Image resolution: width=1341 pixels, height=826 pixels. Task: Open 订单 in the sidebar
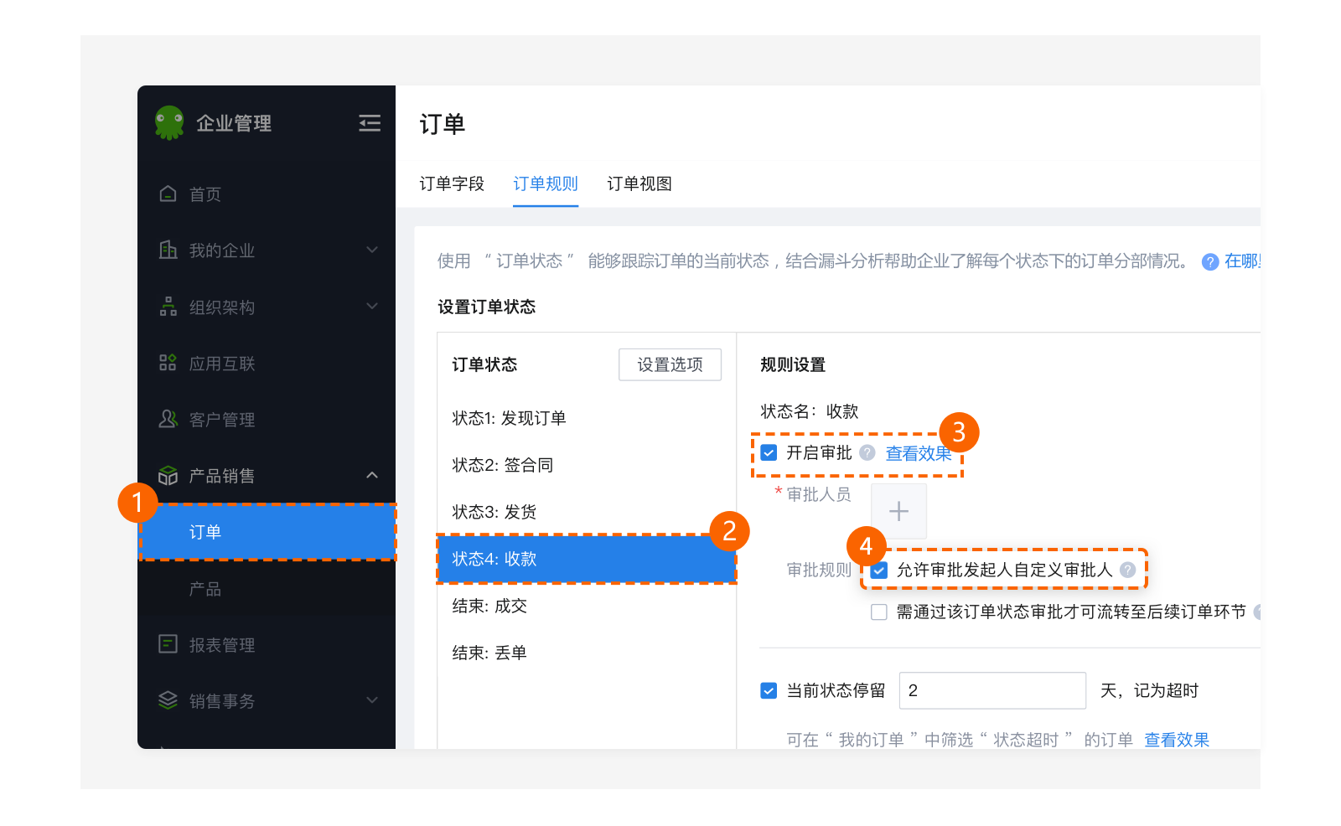tap(267, 532)
